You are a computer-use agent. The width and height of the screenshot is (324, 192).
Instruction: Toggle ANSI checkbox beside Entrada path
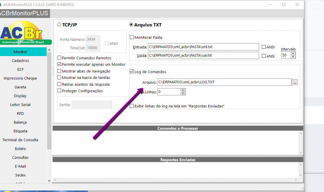(264, 47)
